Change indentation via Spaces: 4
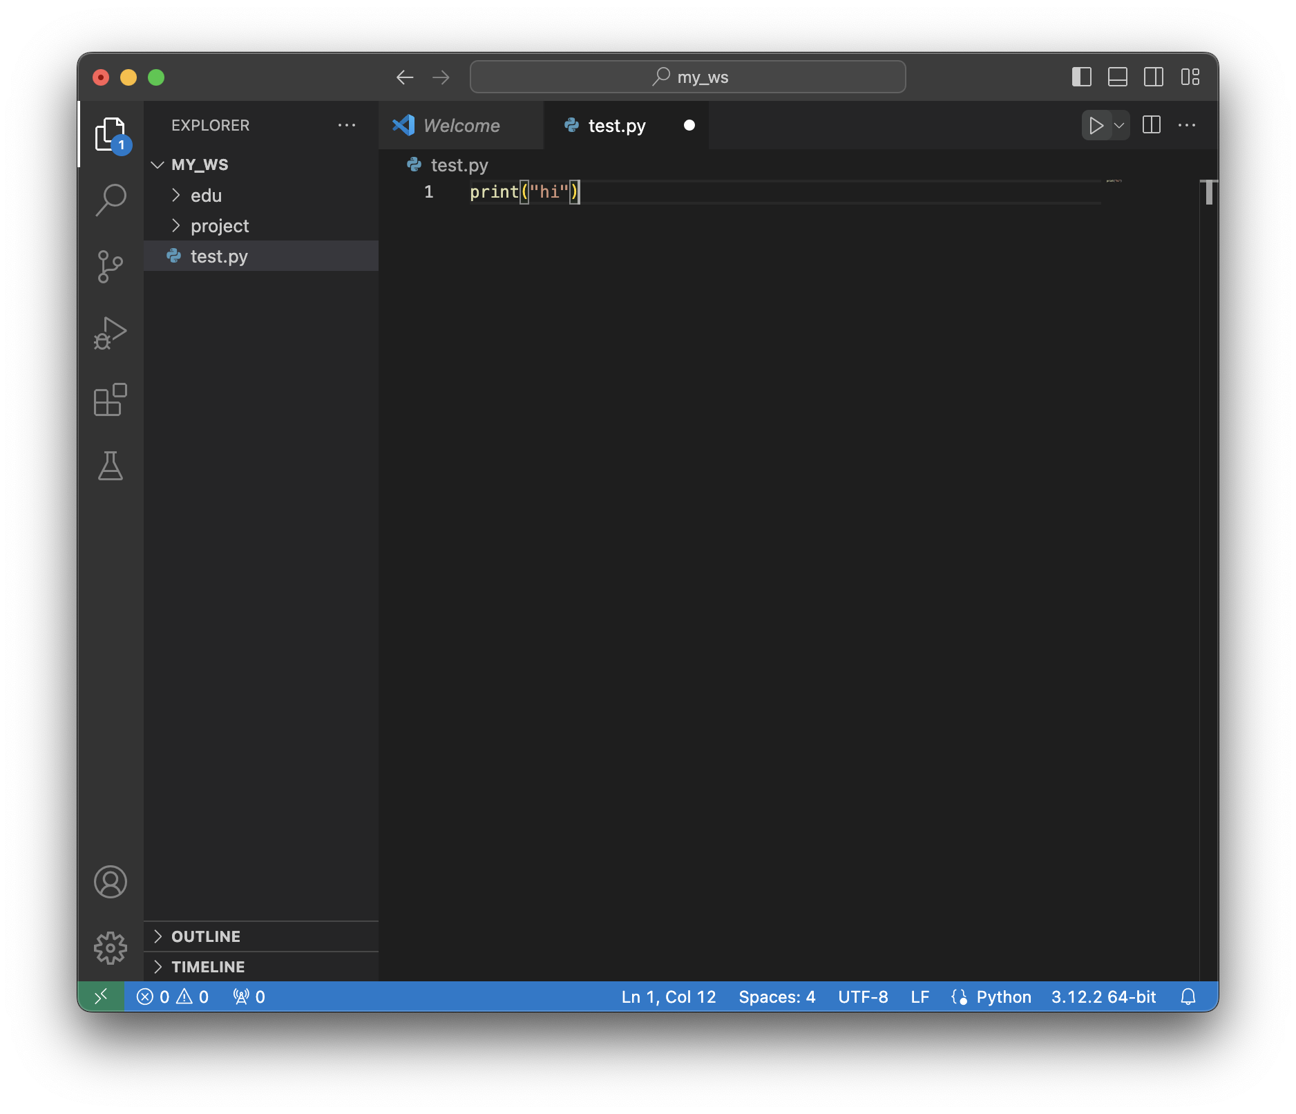Screen dimensions: 1296x1114 pyautogui.click(x=777, y=997)
